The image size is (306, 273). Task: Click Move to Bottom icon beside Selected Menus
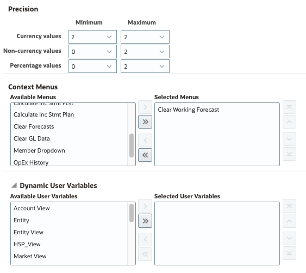pyautogui.click(x=289, y=154)
